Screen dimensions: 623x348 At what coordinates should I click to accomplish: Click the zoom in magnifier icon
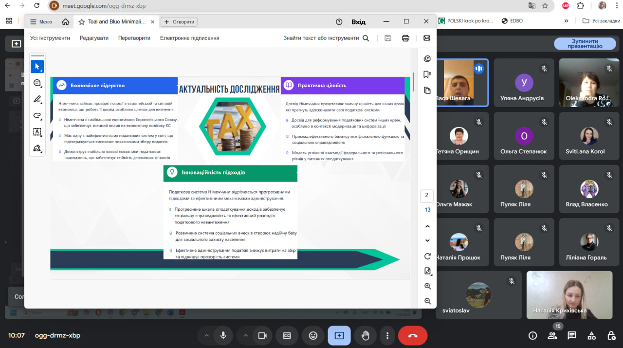427,286
